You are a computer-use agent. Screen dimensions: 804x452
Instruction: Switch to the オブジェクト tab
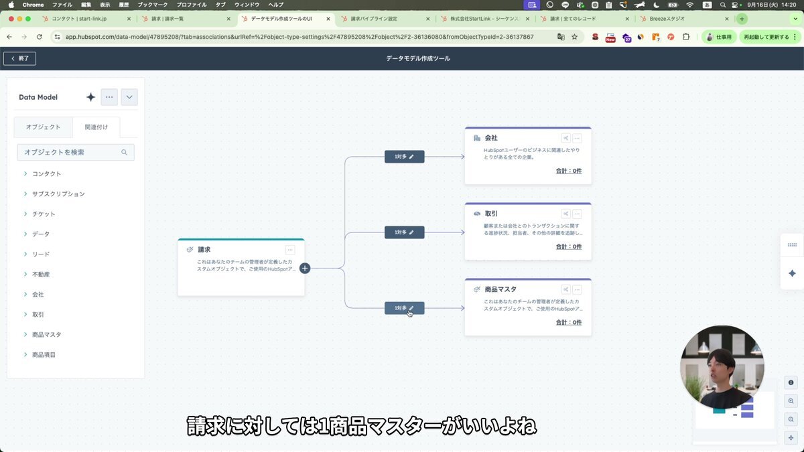pos(43,127)
